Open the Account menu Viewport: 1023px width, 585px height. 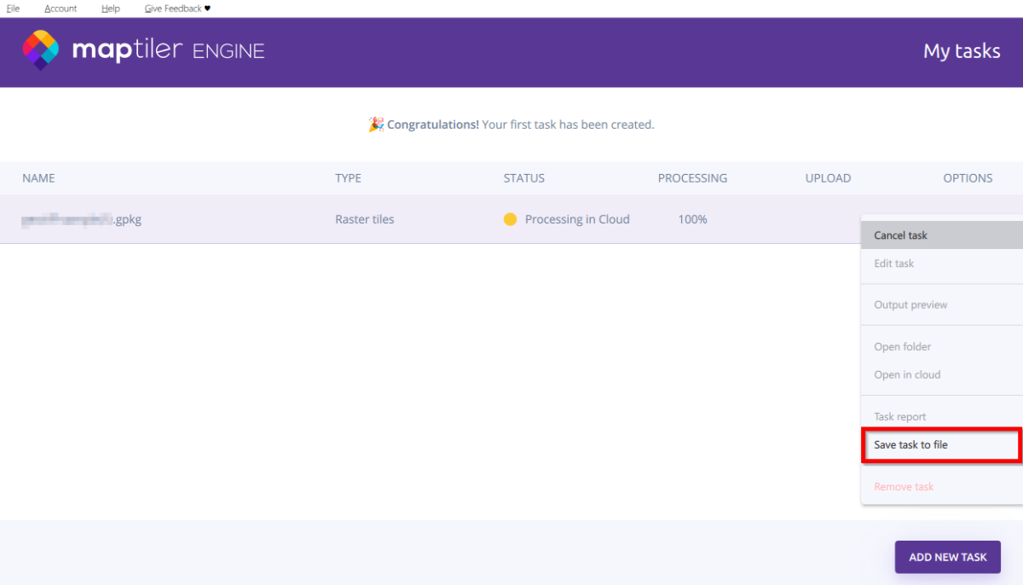[61, 9]
